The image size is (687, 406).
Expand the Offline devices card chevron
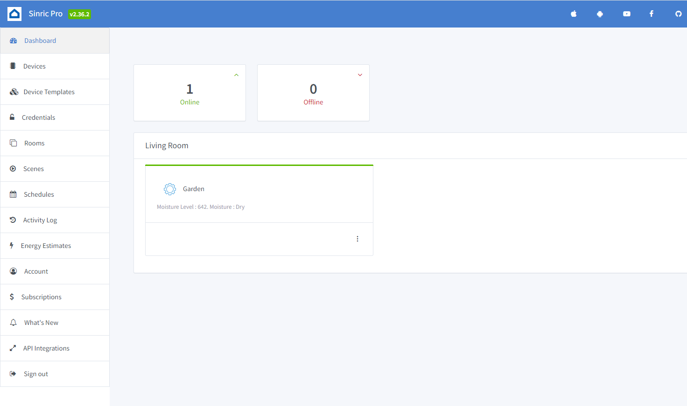click(360, 75)
